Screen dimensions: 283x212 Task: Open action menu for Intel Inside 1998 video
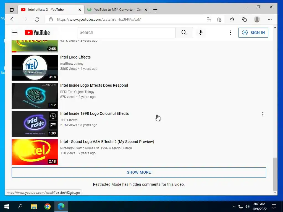pos(263,114)
